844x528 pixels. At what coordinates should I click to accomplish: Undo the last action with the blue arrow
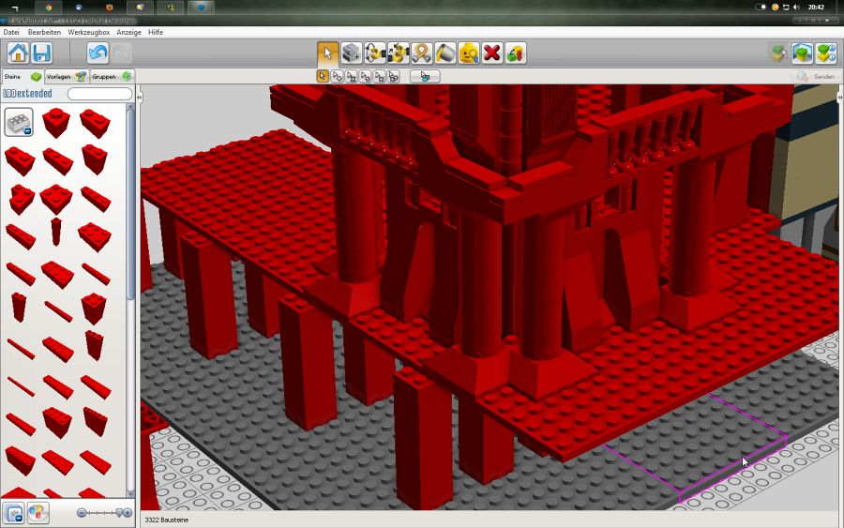click(98, 53)
